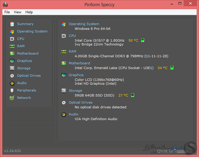Image resolution: width=199 pixels, height=157 pixels.
Task: Click the RAM stick icon in sidebar
Action: pyautogui.click(x=12, y=46)
